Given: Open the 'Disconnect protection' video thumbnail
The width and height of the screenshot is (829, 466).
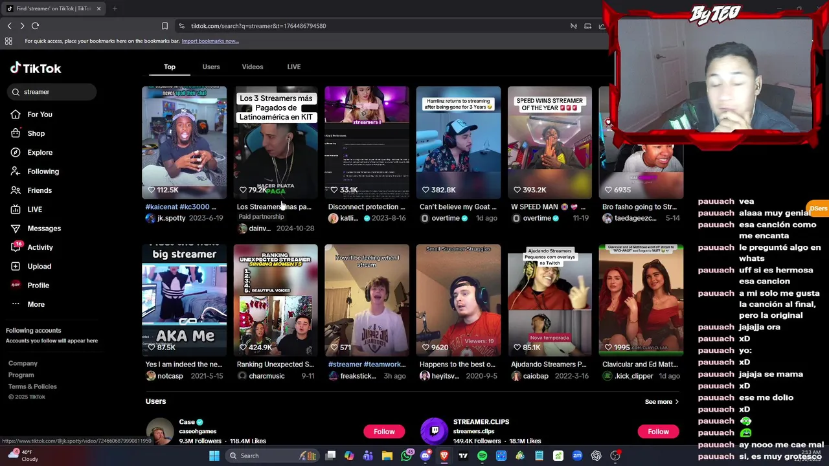Looking at the screenshot, I should [x=367, y=142].
